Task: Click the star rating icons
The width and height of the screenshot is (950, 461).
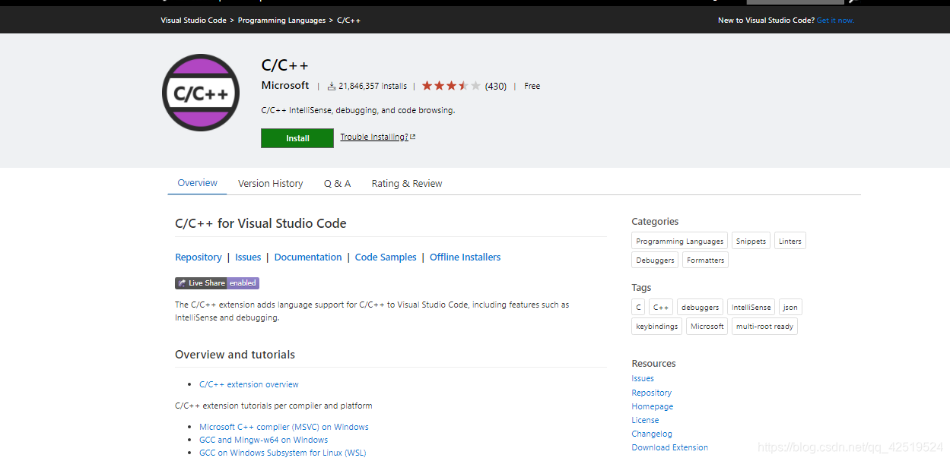Action: 451,86
